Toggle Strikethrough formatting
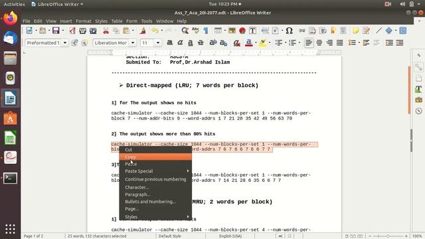This screenshot has width=425, height=239. tap(201, 42)
